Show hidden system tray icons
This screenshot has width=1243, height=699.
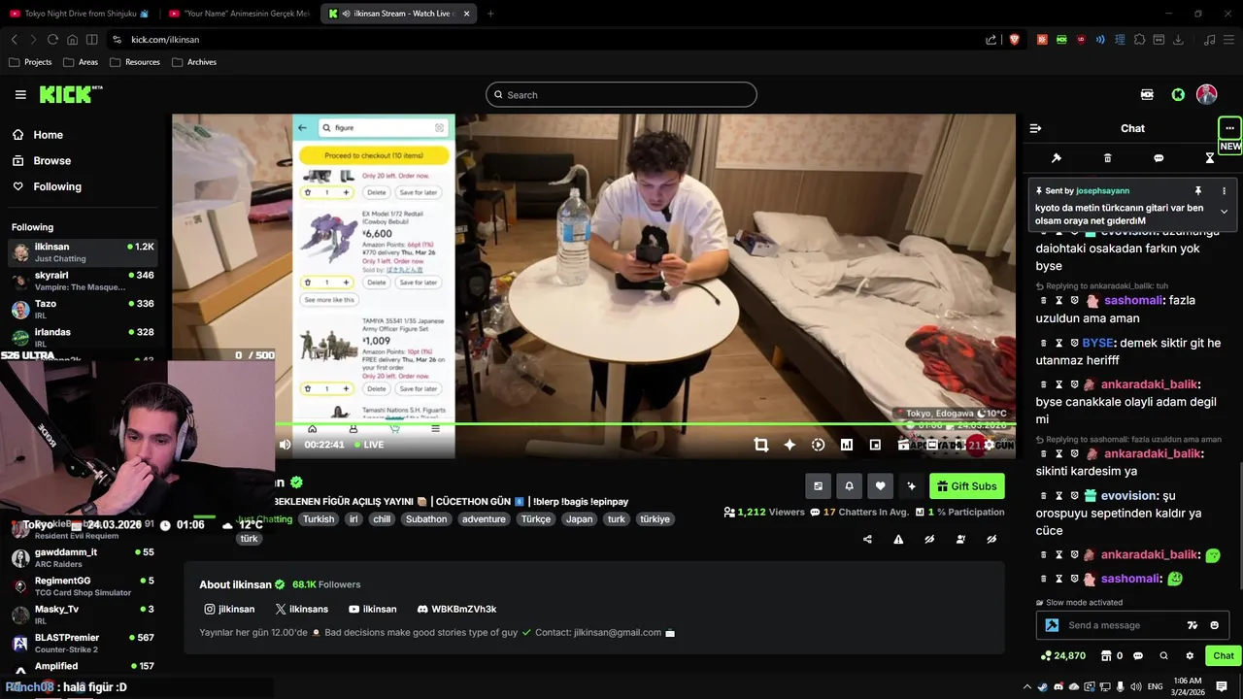pos(1027,686)
